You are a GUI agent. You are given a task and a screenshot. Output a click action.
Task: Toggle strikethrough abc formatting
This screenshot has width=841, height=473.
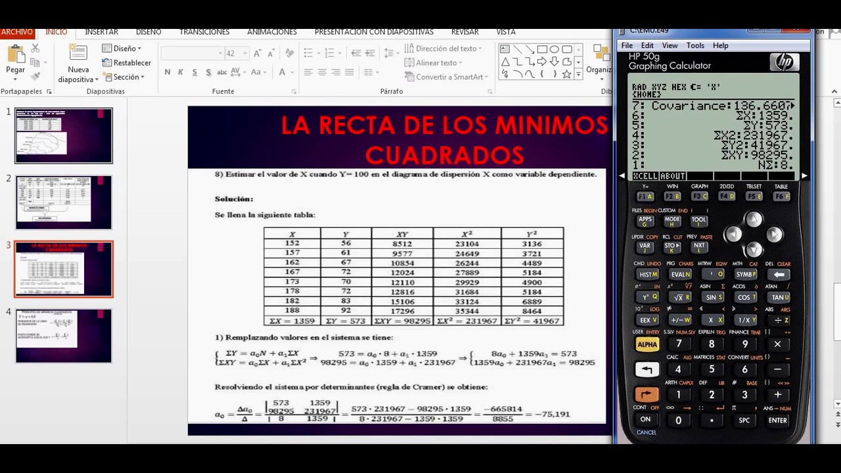point(222,72)
